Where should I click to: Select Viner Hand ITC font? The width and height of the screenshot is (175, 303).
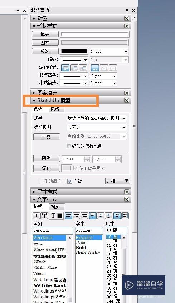click(x=49, y=250)
